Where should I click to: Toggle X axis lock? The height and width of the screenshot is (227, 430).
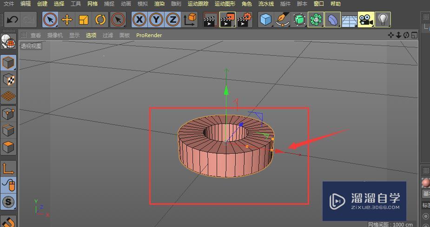[139, 19]
